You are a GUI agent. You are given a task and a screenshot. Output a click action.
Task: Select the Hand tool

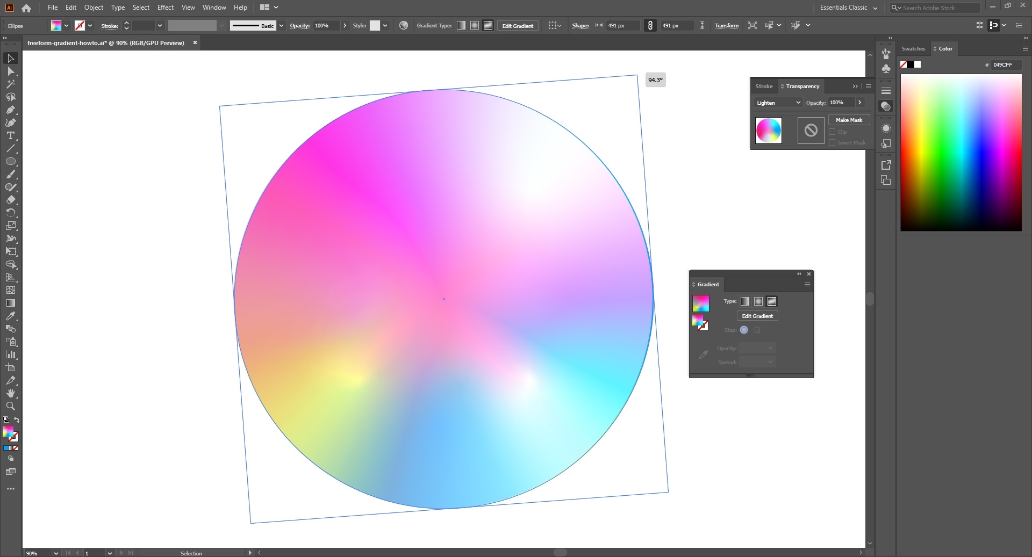pyautogui.click(x=10, y=394)
